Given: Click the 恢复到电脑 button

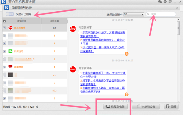Looking at the screenshot, I should point(115,106).
